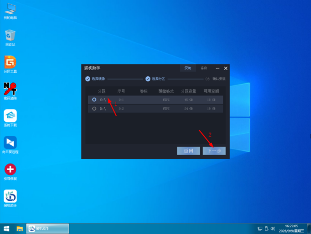This screenshot has height=234, width=311.
Task: Click the 19 GB free space cell
Action: coord(211,108)
